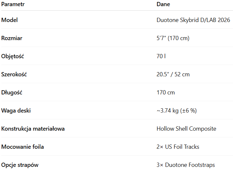The image size is (233, 173).
Task: Click the "Dane" column header
Action: coord(163,4)
